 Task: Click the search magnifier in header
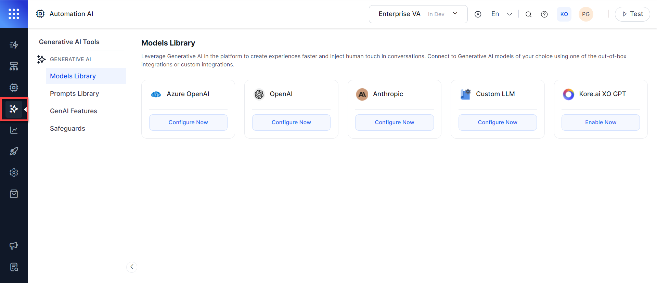[x=528, y=14]
